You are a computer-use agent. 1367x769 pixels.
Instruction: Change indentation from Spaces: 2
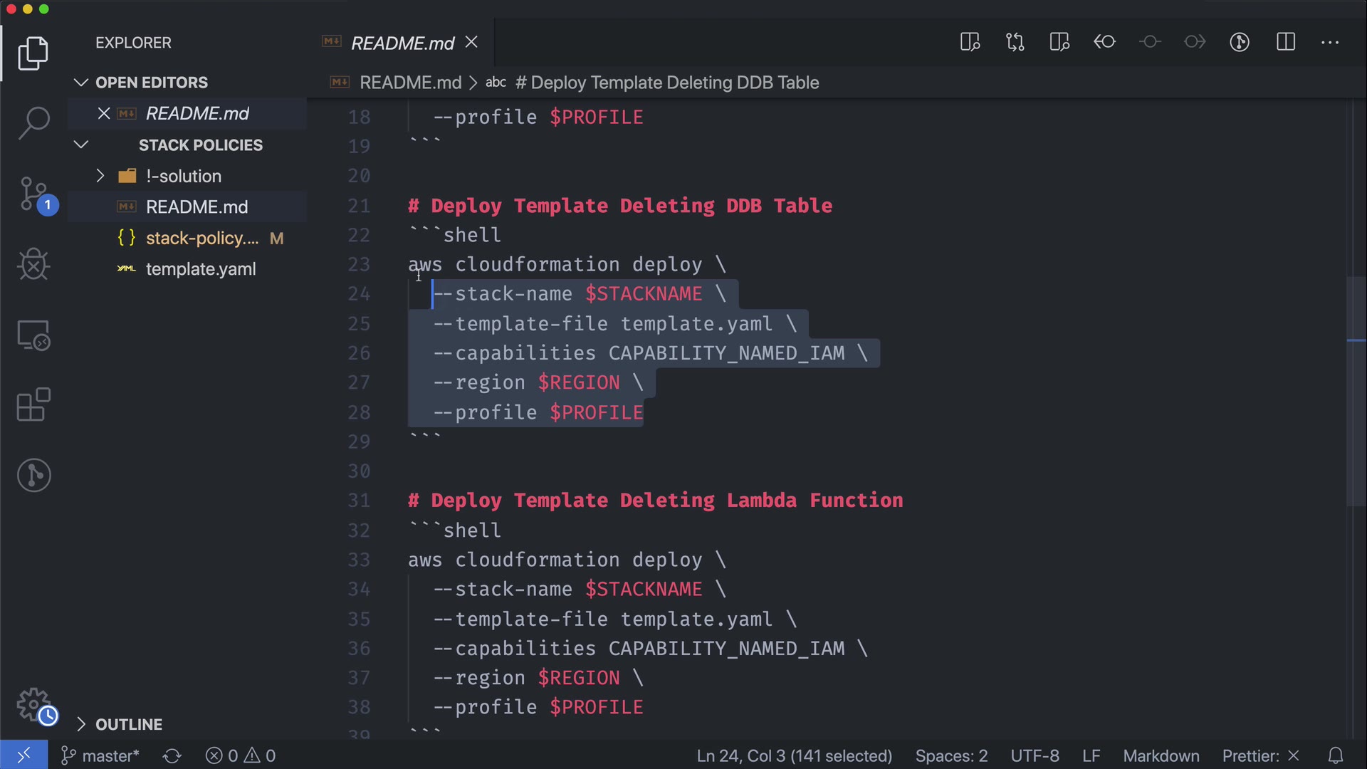[951, 755]
